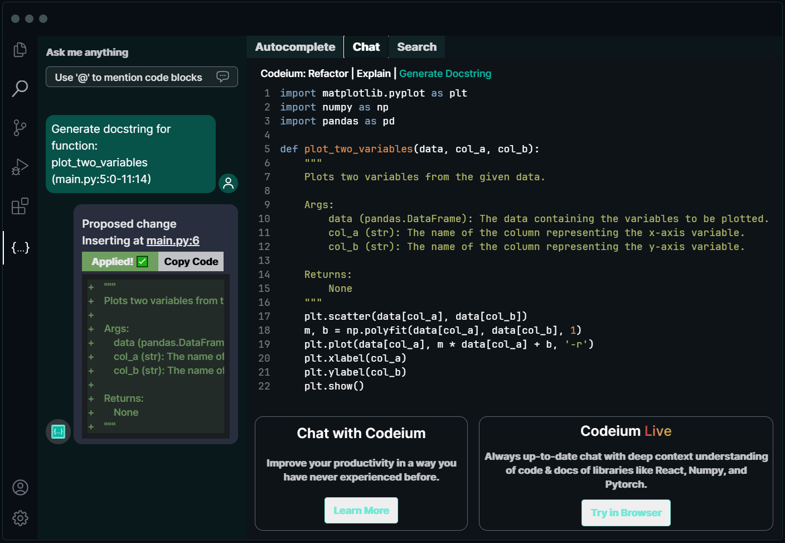Image resolution: width=785 pixels, height=543 pixels.
Task: Click the Learn More button
Action: point(361,511)
